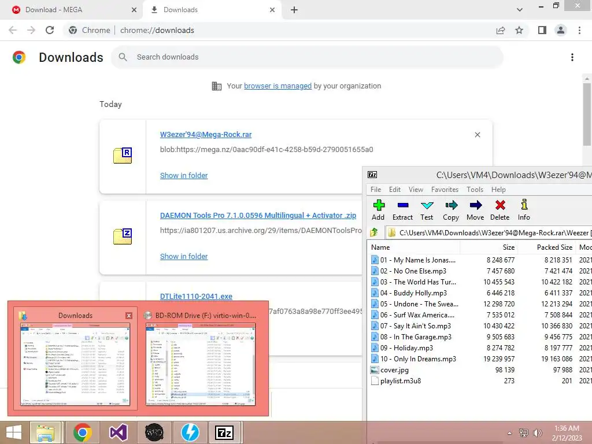Click the blue lightning bolt taskbar icon
Image resolution: width=592 pixels, height=444 pixels.
190,432
